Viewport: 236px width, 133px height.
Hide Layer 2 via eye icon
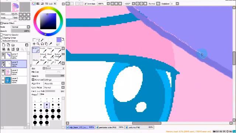pyautogui.click(x=3, y=71)
